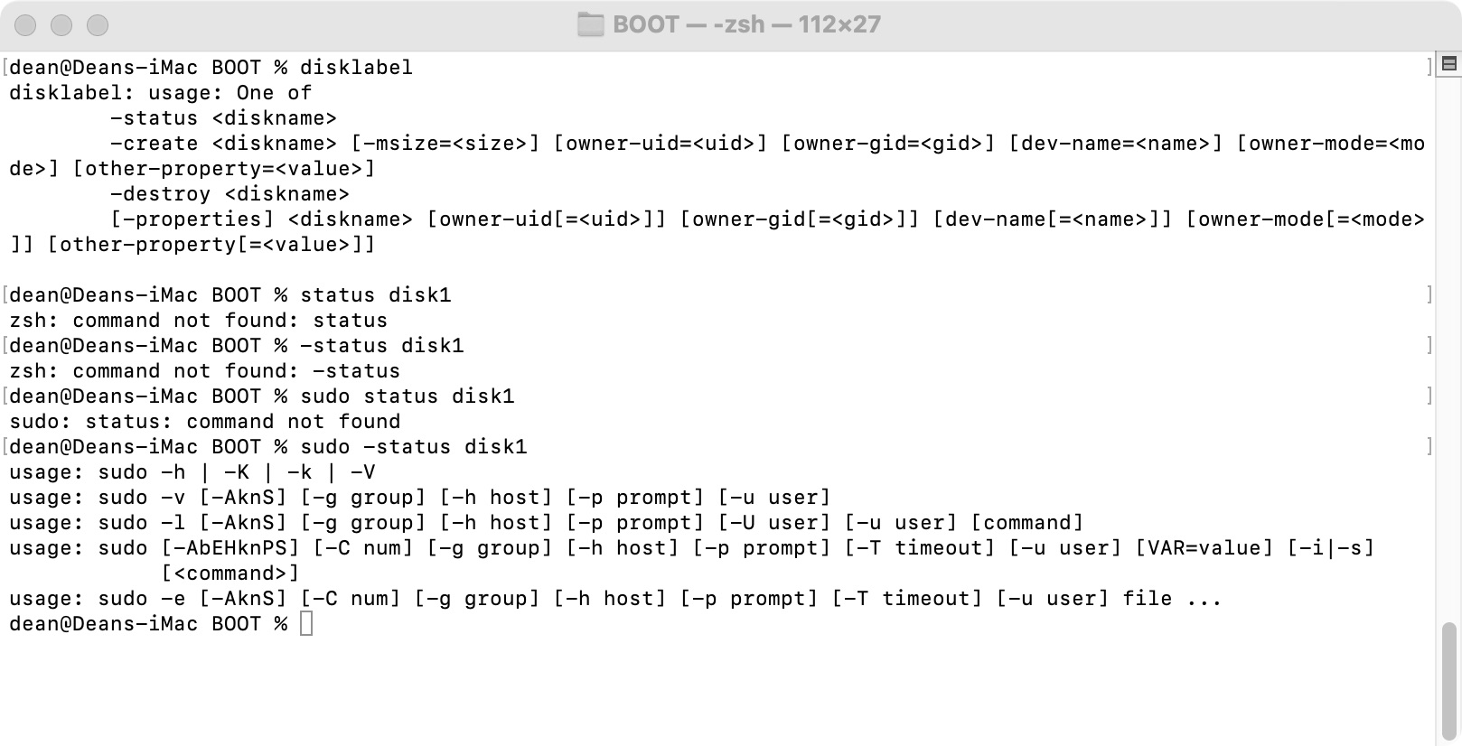Click the 'sudo -status disk1' command text
This screenshot has height=746, width=1462.
point(413,447)
